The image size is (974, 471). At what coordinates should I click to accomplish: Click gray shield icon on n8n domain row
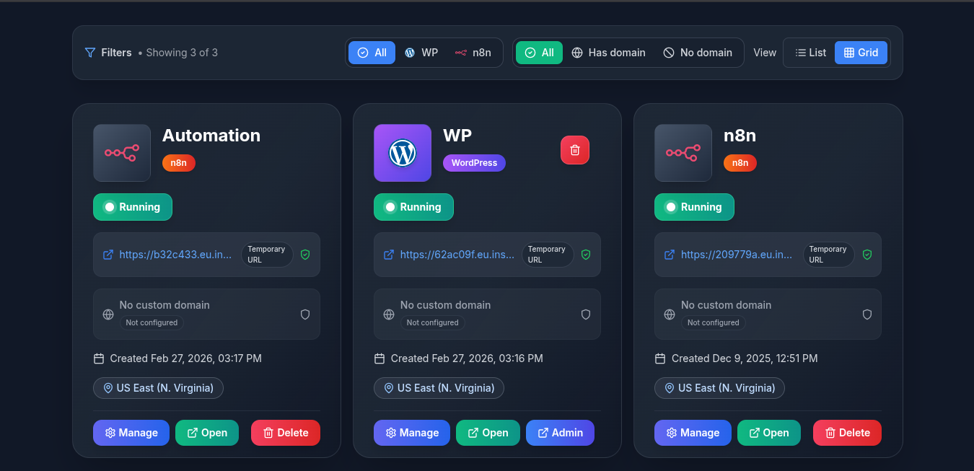coord(867,314)
